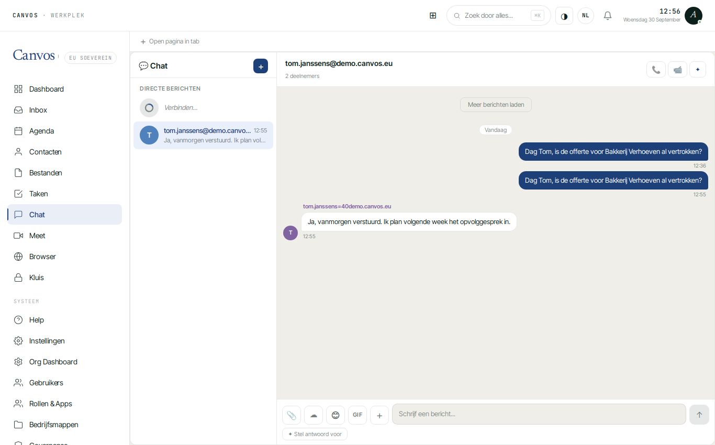Viewport: 715px width, 445px height.
Task: Open Bestanden in the sidebar
Action: (x=65, y=173)
